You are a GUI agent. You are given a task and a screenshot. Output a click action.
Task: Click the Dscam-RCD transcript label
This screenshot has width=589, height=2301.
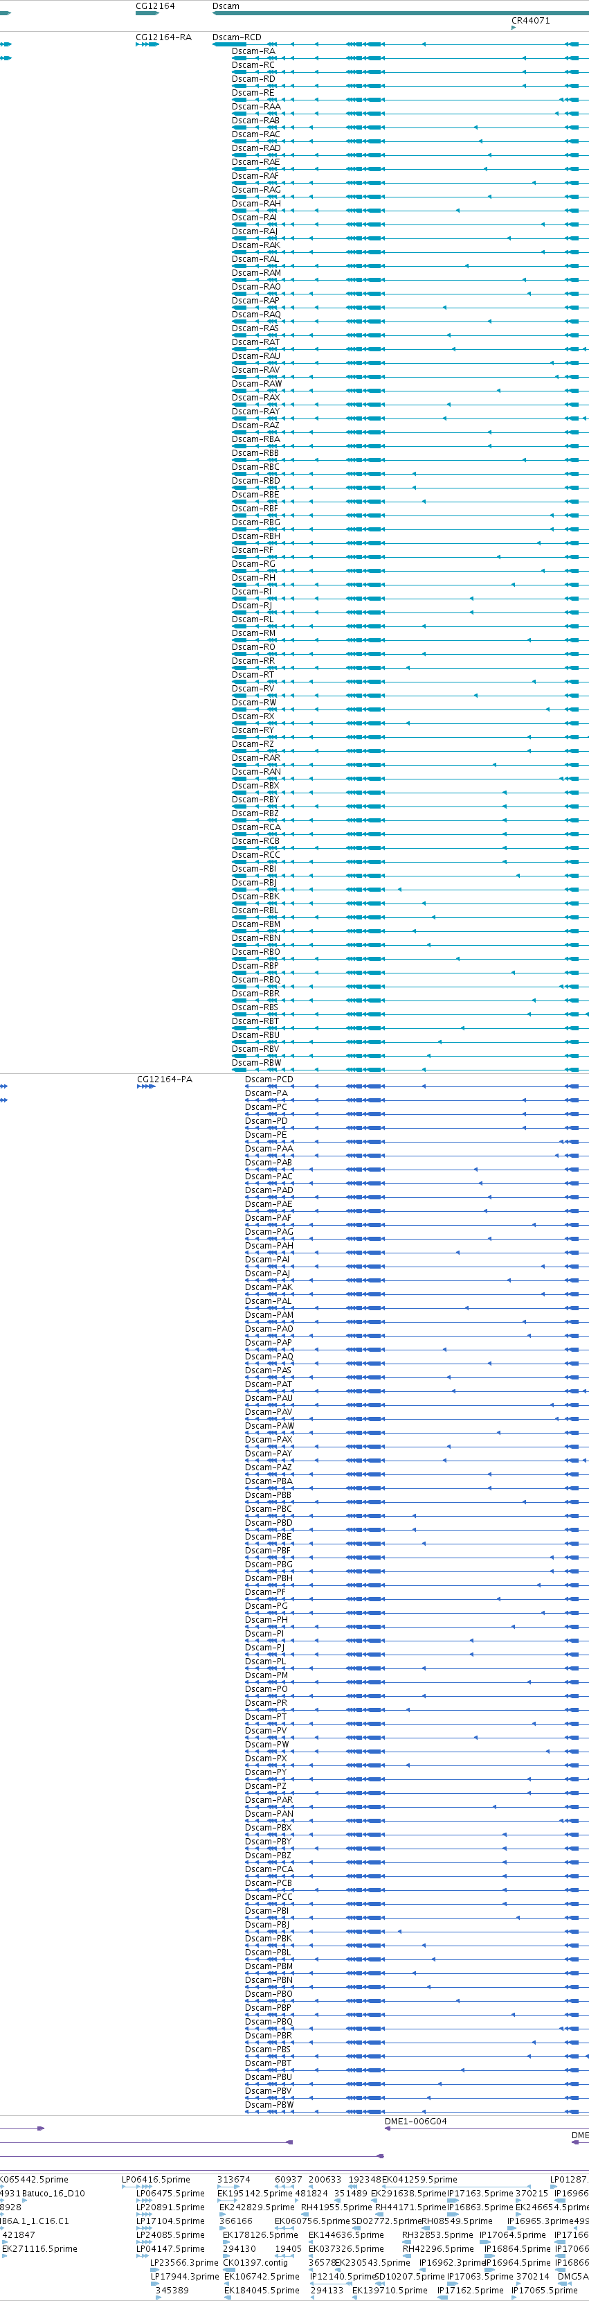tap(237, 37)
